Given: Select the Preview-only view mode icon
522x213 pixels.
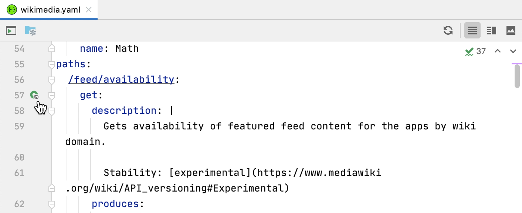Looking at the screenshot, I should [511, 31].
